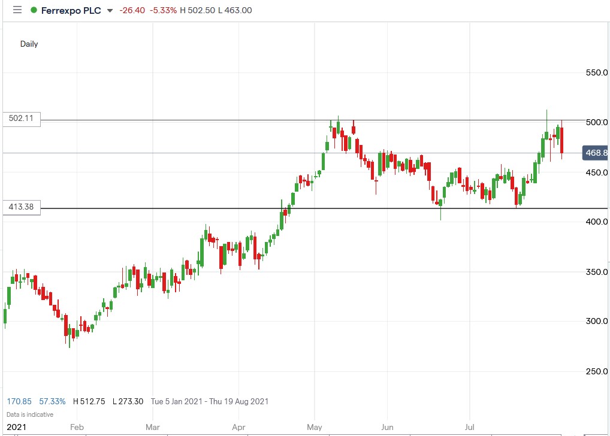The width and height of the screenshot is (610, 436).
Task: Click the H 502.50 high value in header
Action: (x=196, y=10)
